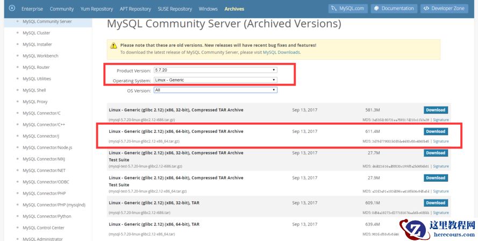Click the warning triangle icon in notice
Image resolution: width=478 pixels, height=241 pixels.
click(x=113, y=45)
